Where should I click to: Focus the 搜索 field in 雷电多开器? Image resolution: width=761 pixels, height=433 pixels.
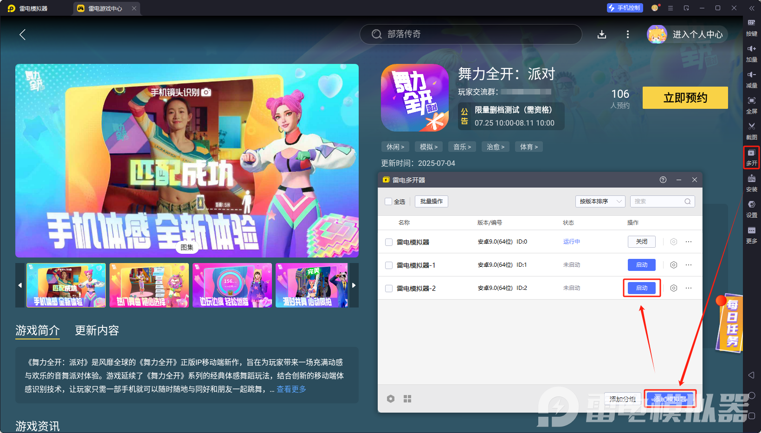[x=662, y=201]
